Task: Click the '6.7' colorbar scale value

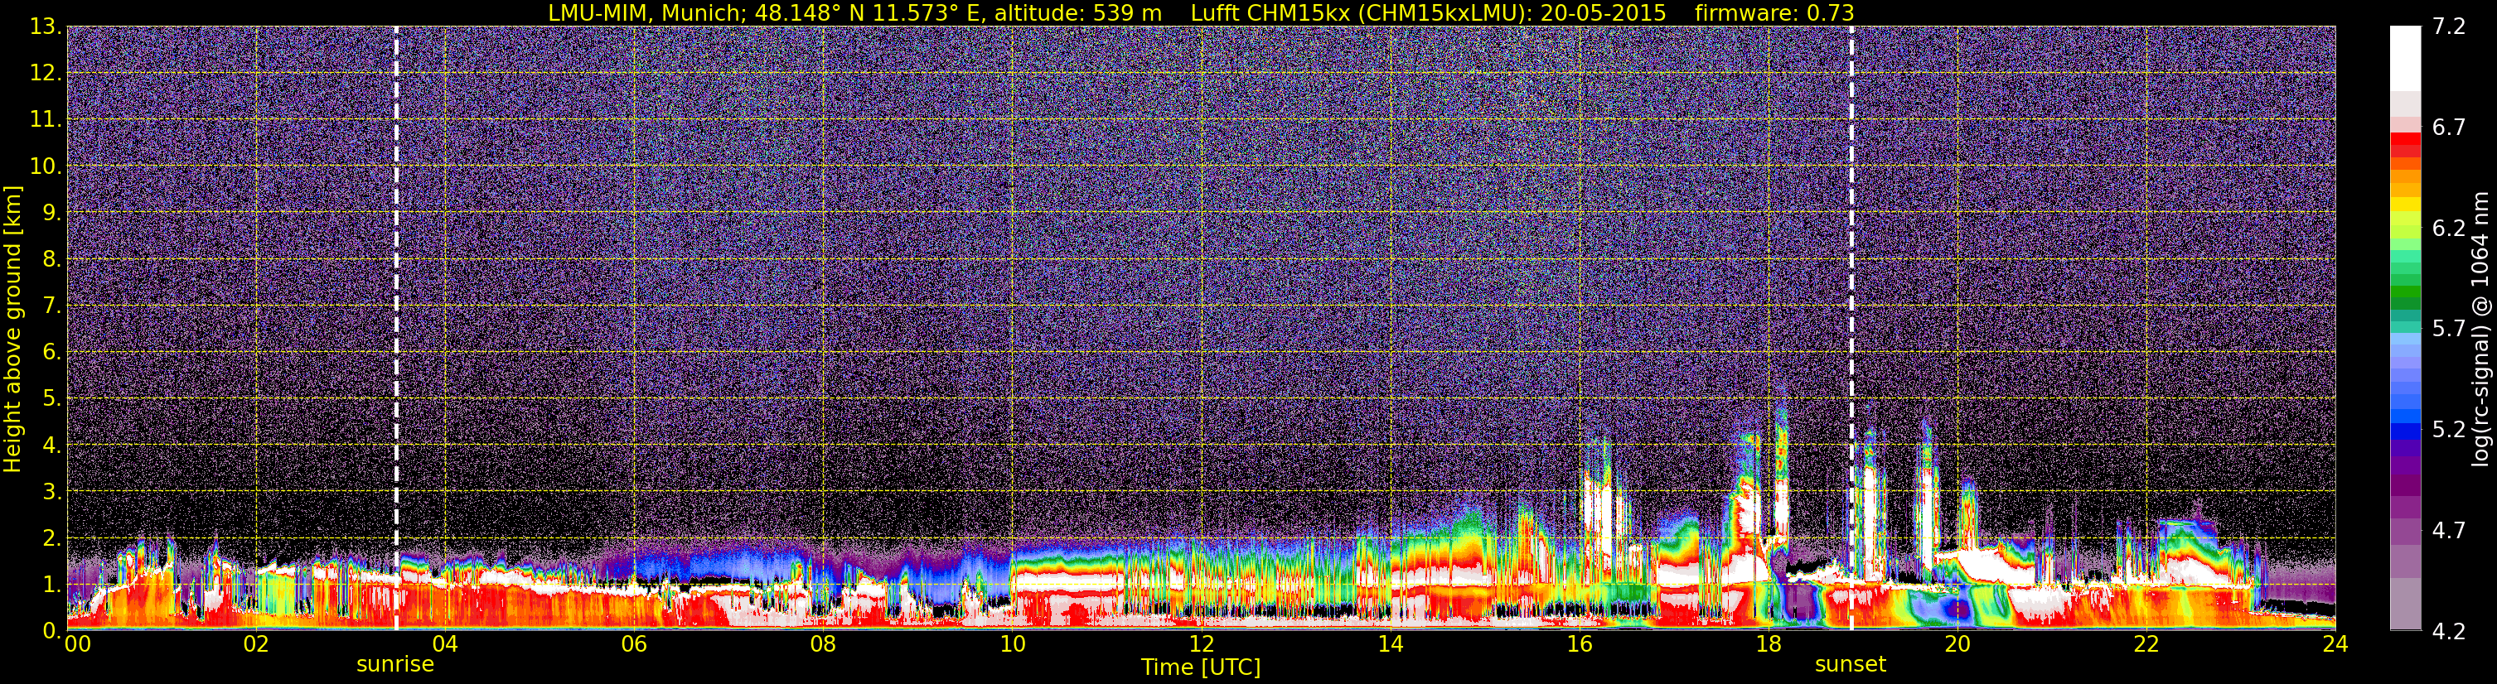Action: [2449, 127]
